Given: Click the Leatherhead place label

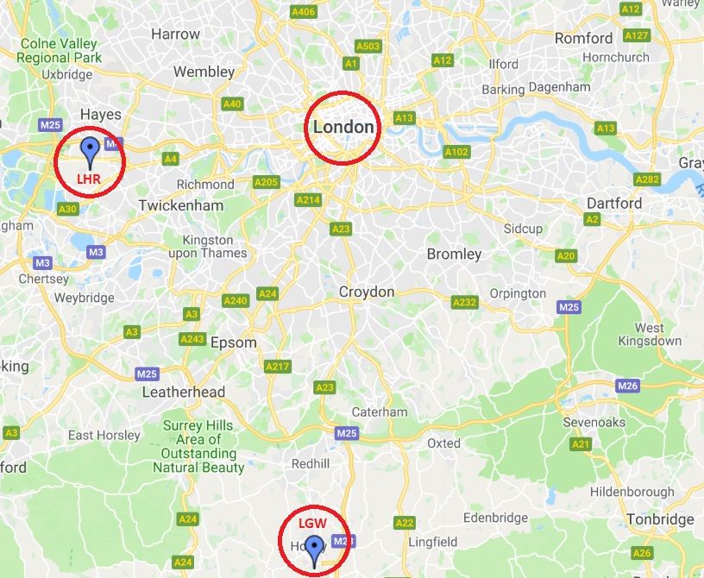Looking at the screenshot, I should pyautogui.click(x=184, y=392).
